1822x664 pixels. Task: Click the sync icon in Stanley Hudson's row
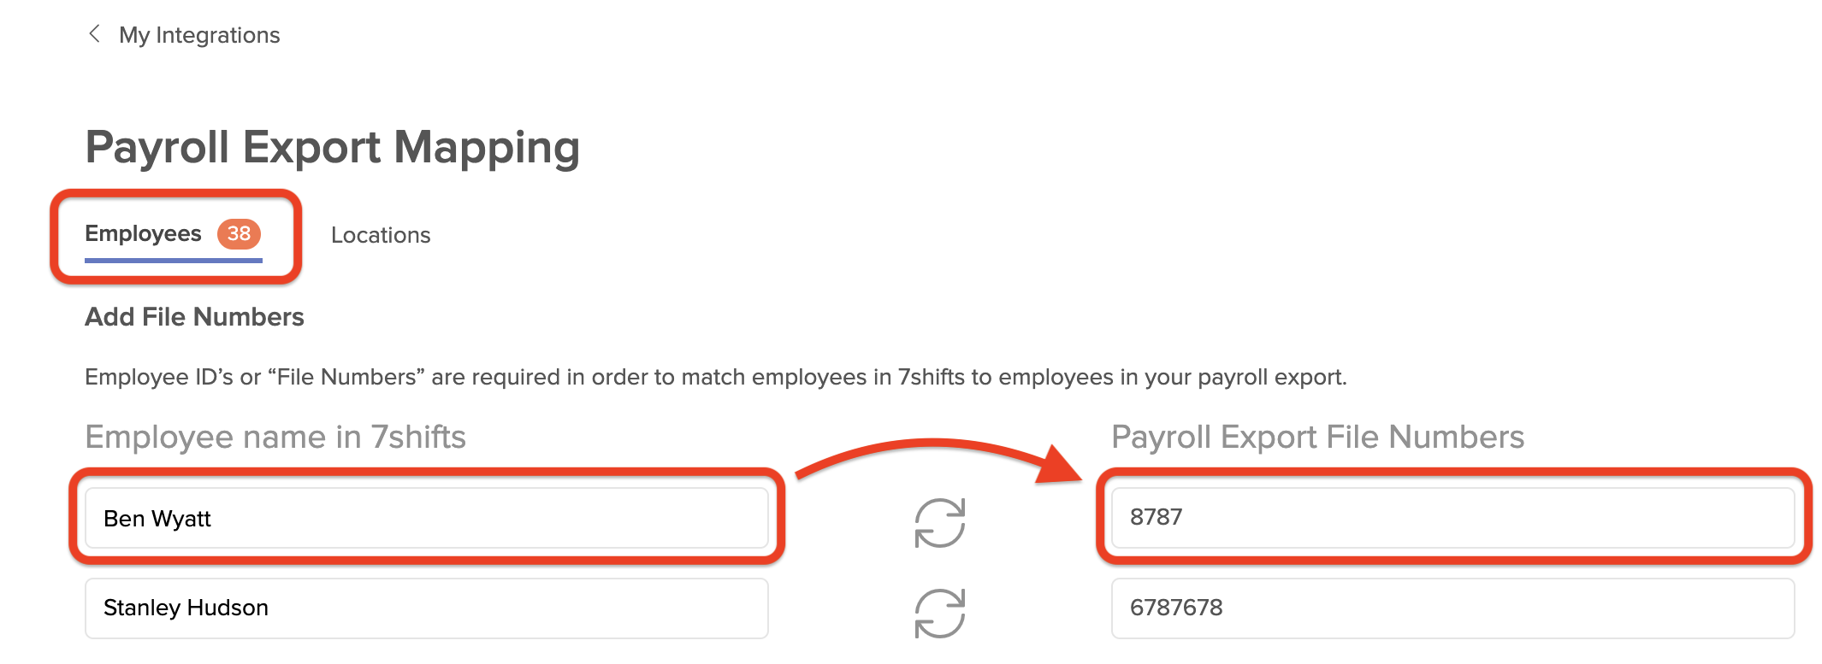click(940, 613)
